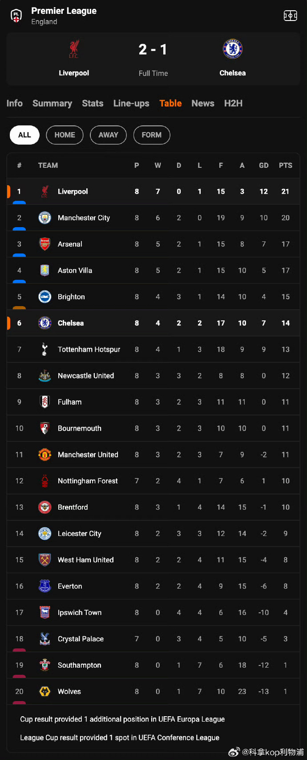Viewport: 307px width, 760px height.
Task: Open Manchester City via its table crest
Action: [x=44, y=218]
